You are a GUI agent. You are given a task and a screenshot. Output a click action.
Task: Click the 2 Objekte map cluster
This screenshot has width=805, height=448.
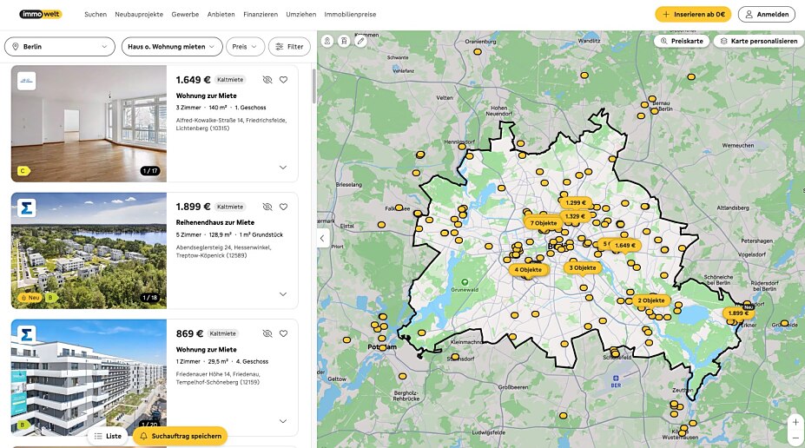tap(651, 300)
